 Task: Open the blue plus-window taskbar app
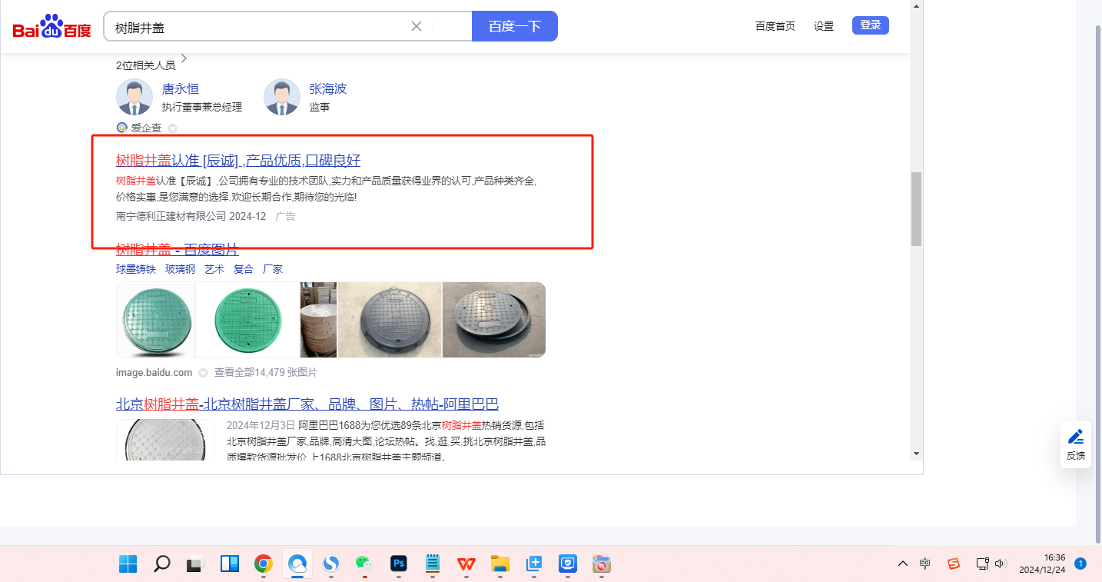click(533, 564)
